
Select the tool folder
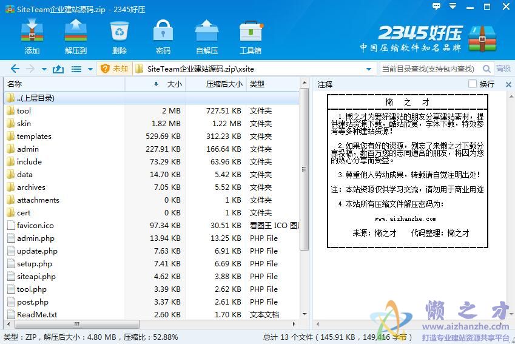pos(152,111)
